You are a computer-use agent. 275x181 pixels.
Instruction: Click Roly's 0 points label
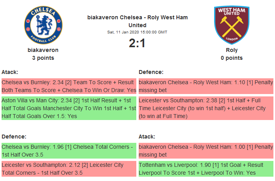point(232,58)
